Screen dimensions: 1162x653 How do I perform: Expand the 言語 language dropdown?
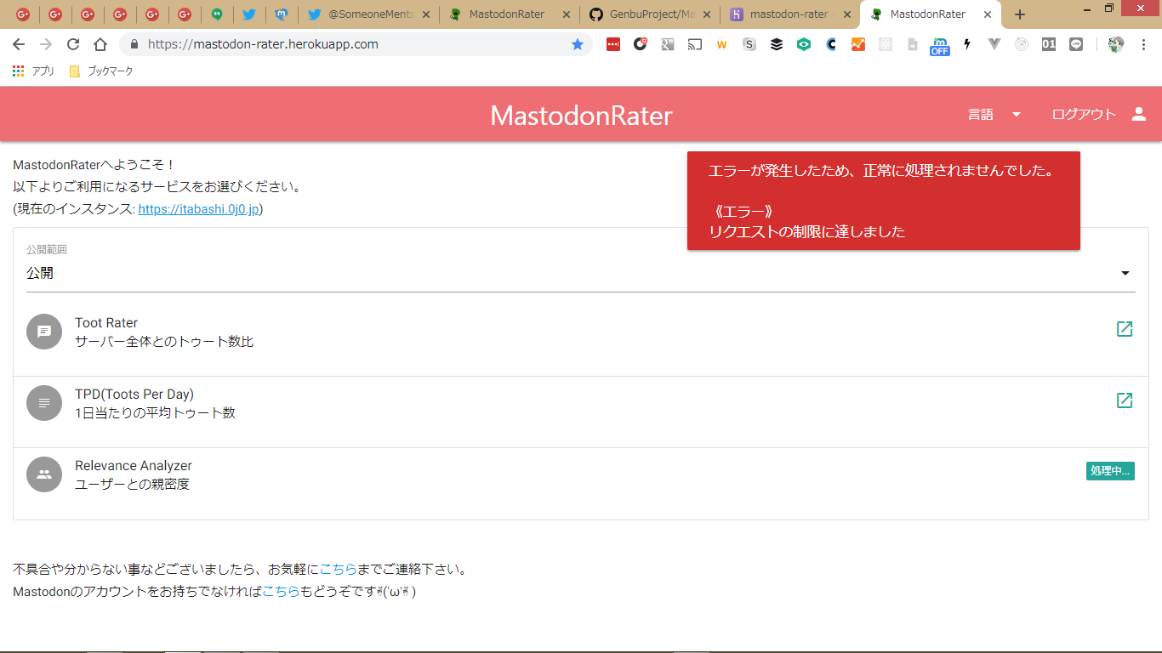point(994,115)
